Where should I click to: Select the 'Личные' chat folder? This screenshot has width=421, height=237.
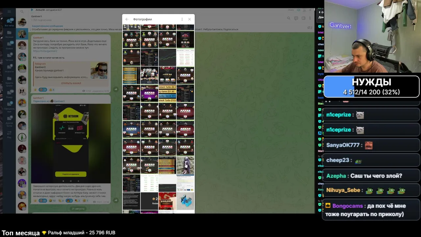9,34
